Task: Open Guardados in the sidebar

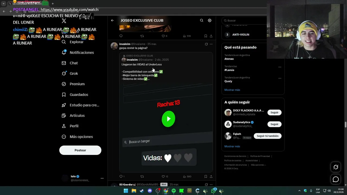Action: tap(75, 95)
